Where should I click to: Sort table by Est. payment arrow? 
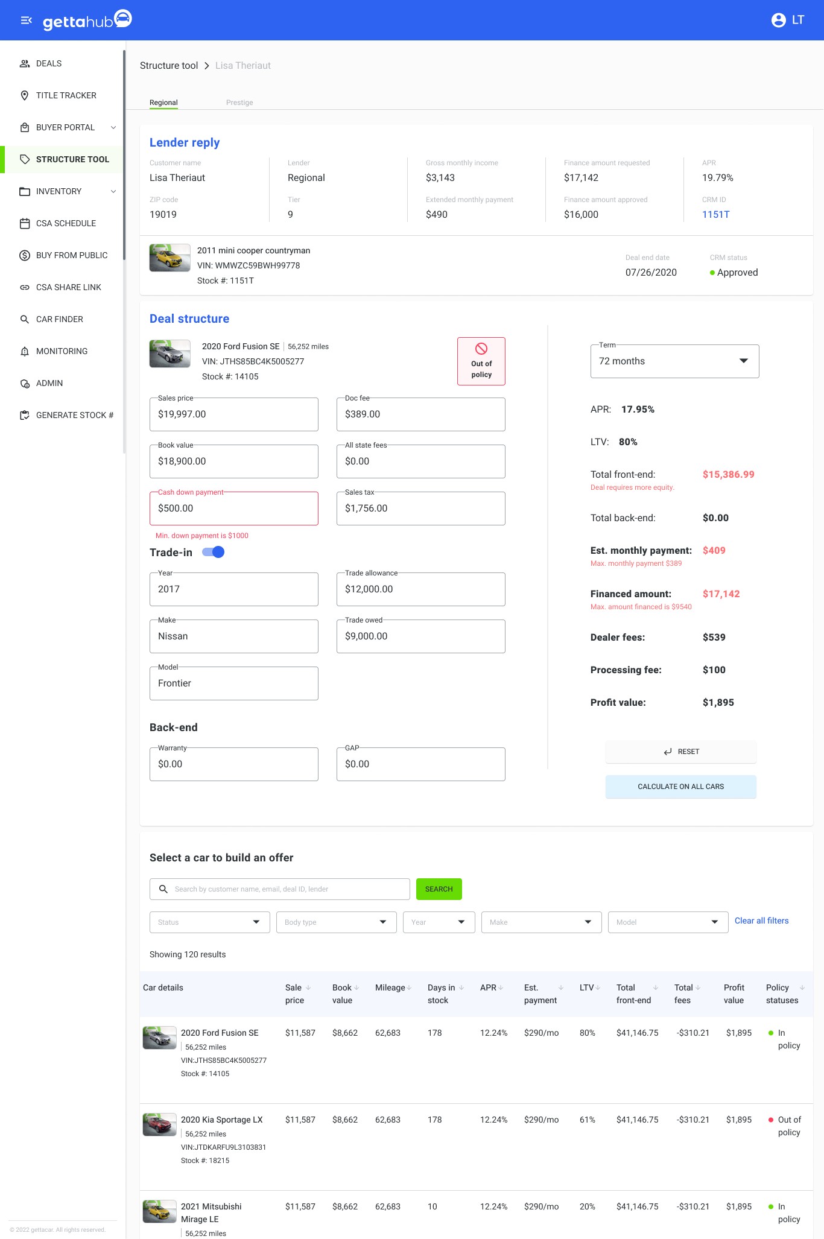(561, 987)
